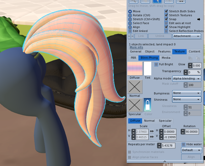Enable Select Reflection Probes checkbox
The height and width of the screenshot is (166, 205).
(x=166, y=31)
